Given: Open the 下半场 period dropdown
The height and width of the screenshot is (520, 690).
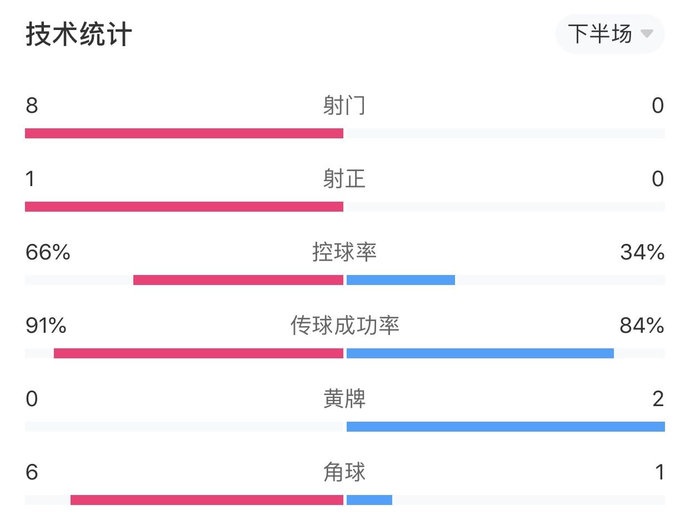Looking at the screenshot, I should pos(610,34).
